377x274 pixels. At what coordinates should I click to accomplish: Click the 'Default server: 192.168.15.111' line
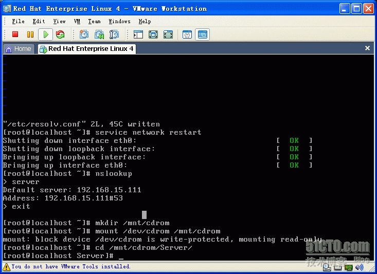(x=72, y=190)
